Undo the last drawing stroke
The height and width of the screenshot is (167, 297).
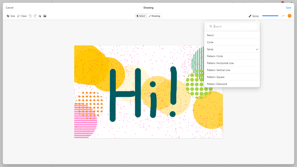30,16
